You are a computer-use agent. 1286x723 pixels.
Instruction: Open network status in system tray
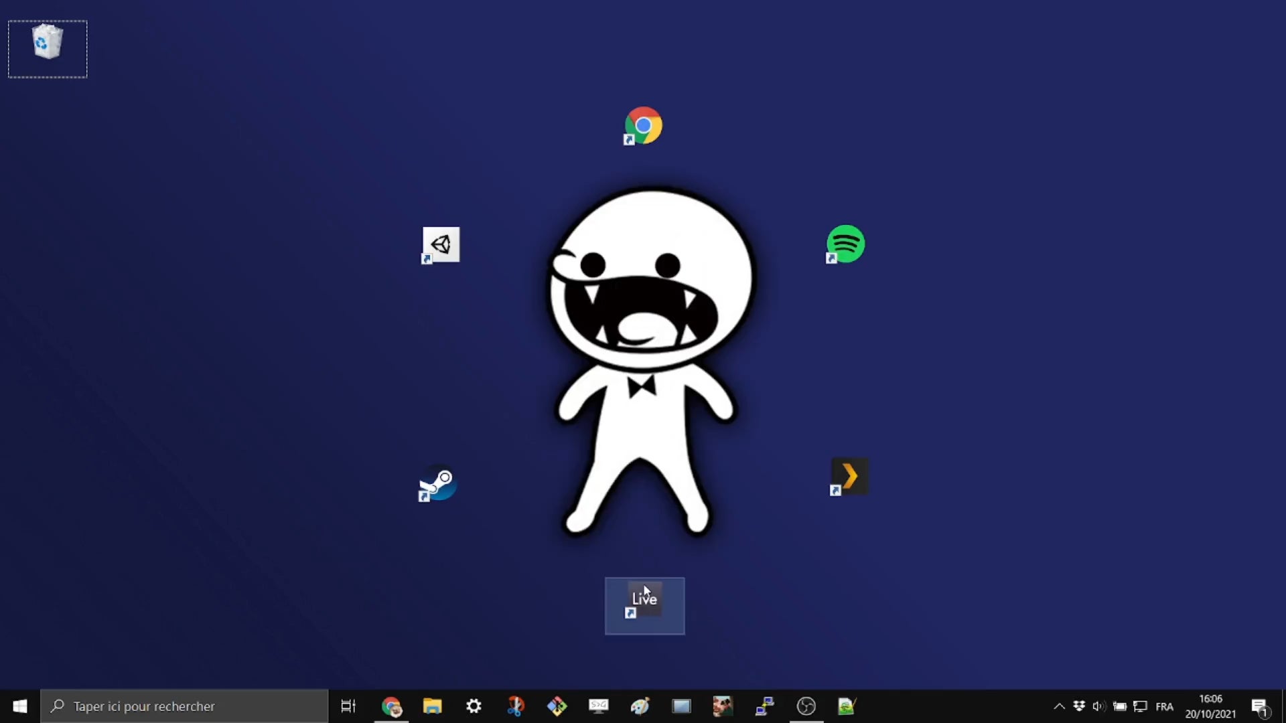[1140, 706]
